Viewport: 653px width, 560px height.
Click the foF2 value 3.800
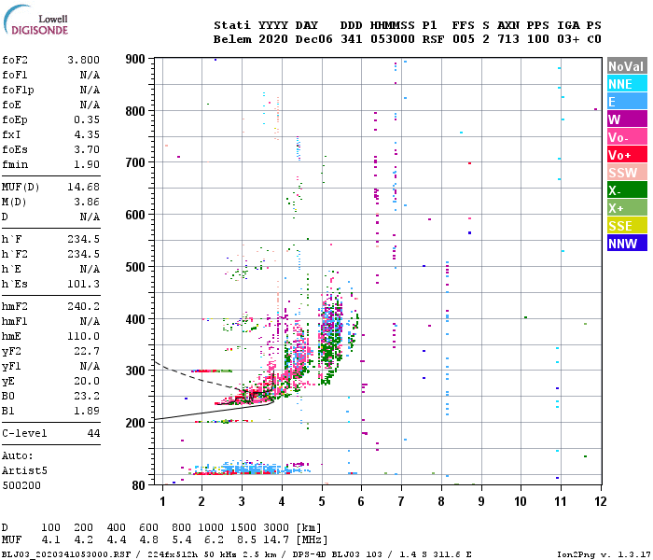84,60
